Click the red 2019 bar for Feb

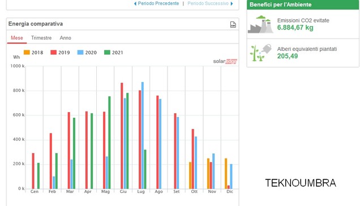[51, 161]
